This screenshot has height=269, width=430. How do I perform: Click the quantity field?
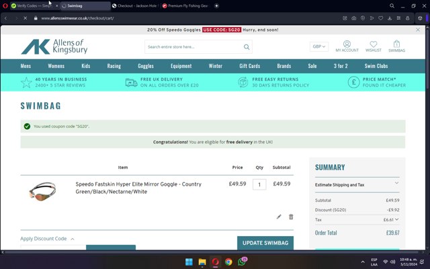[x=259, y=184]
